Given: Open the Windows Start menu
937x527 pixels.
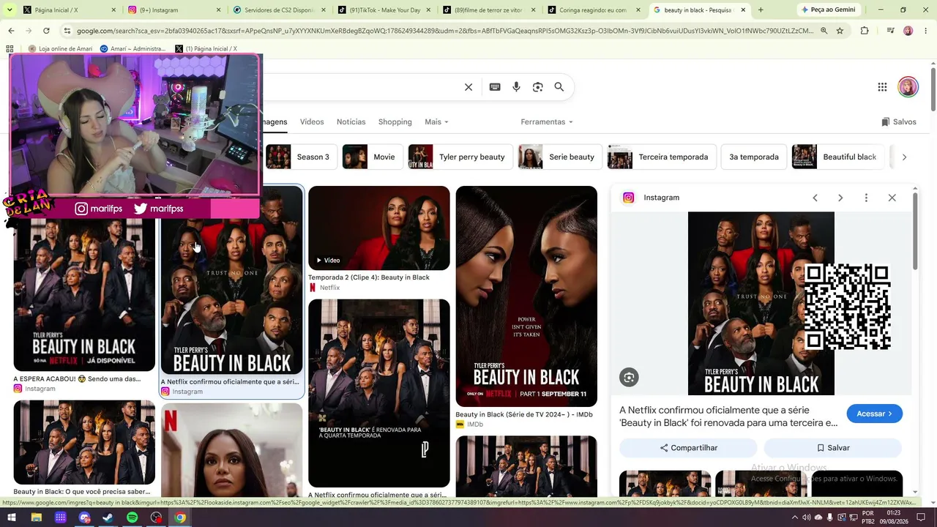Looking at the screenshot, I should [x=12, y=517].
